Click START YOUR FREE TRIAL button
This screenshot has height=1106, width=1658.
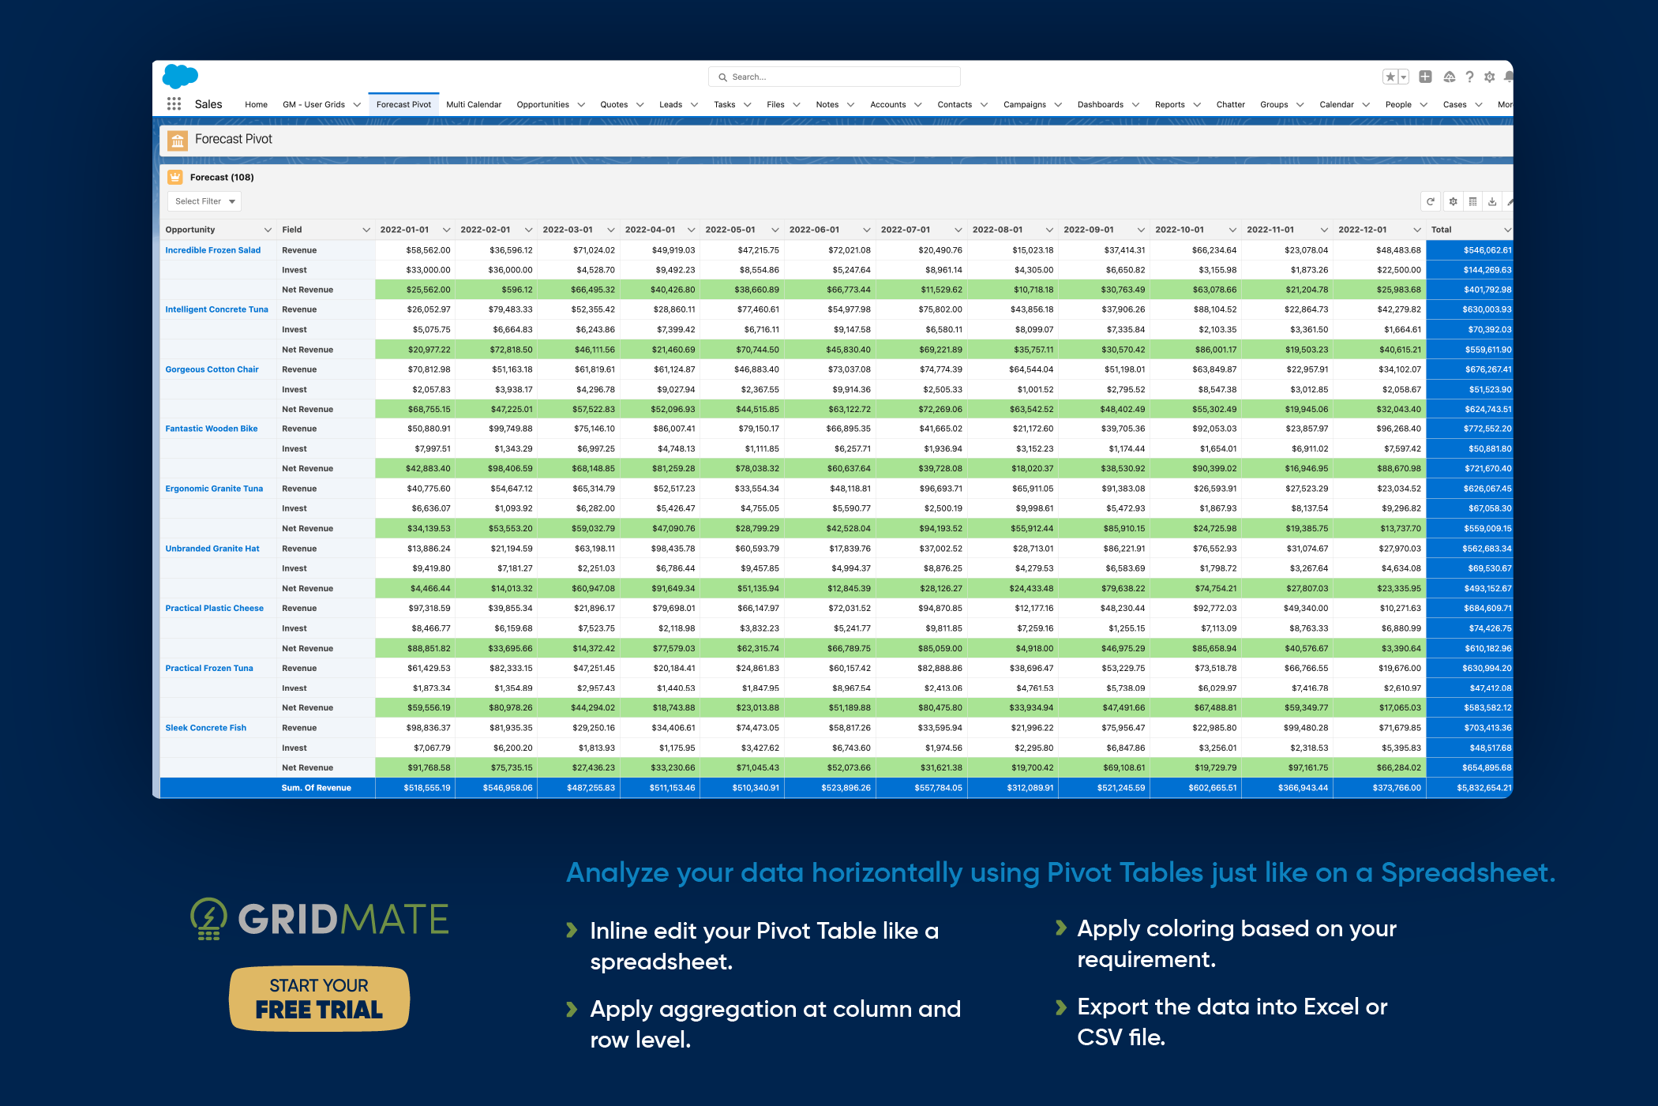pos(319,998)
